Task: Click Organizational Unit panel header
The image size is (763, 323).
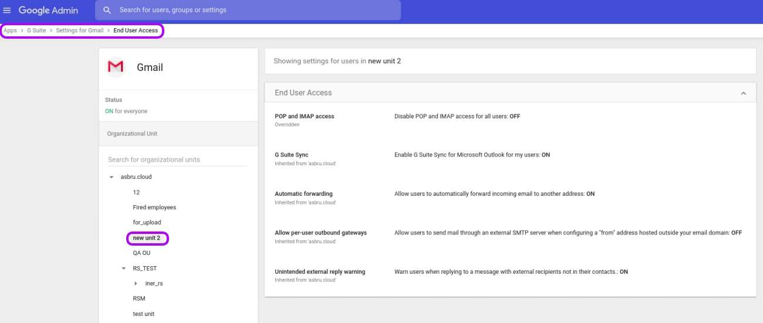Action: point(178,134)
